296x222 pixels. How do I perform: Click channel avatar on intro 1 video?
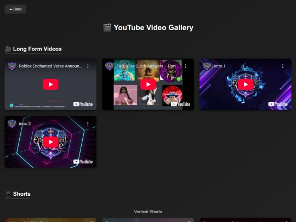(207, 66)
